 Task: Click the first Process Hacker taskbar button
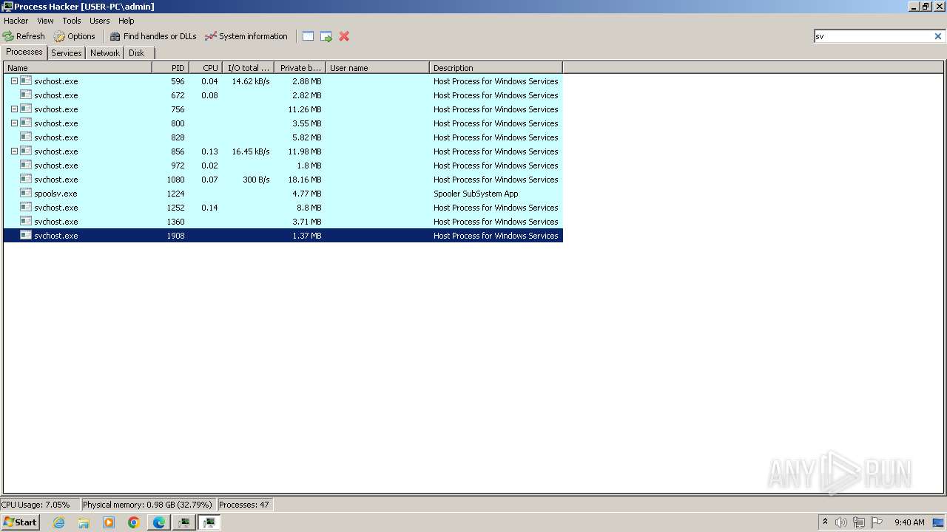184,522
